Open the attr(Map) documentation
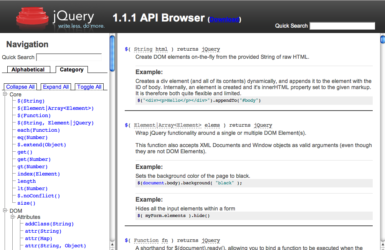The width and height of the screenshot is (385, 250). [x=38, y=238]
